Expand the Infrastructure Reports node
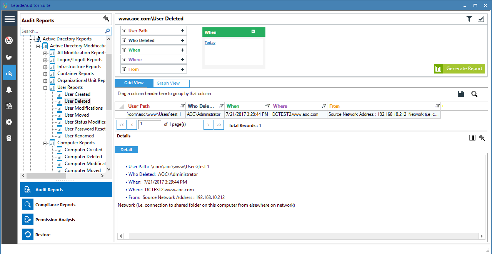 (x=45, y=67)
